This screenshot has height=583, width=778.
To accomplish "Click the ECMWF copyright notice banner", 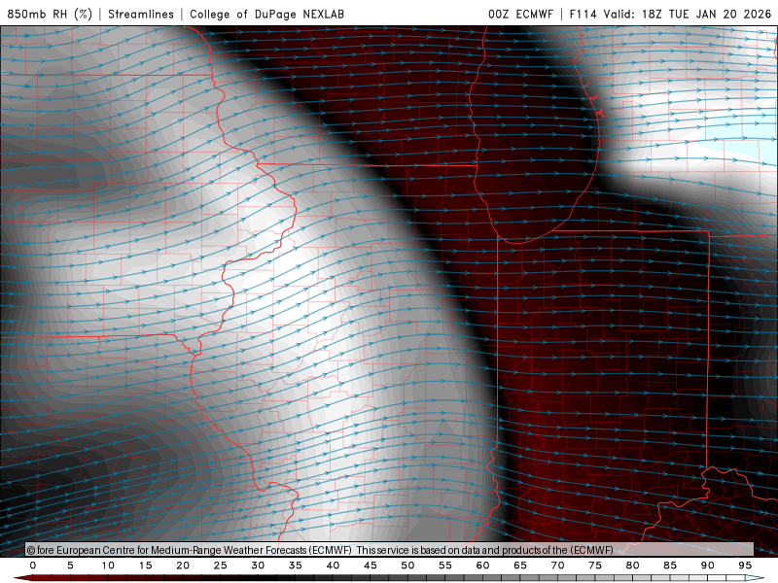I will pos(390,550).
